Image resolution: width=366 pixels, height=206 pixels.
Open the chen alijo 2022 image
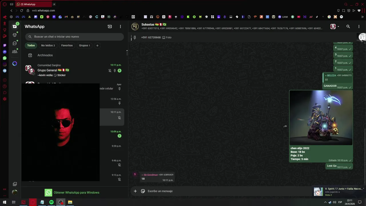tap(321, 118)
